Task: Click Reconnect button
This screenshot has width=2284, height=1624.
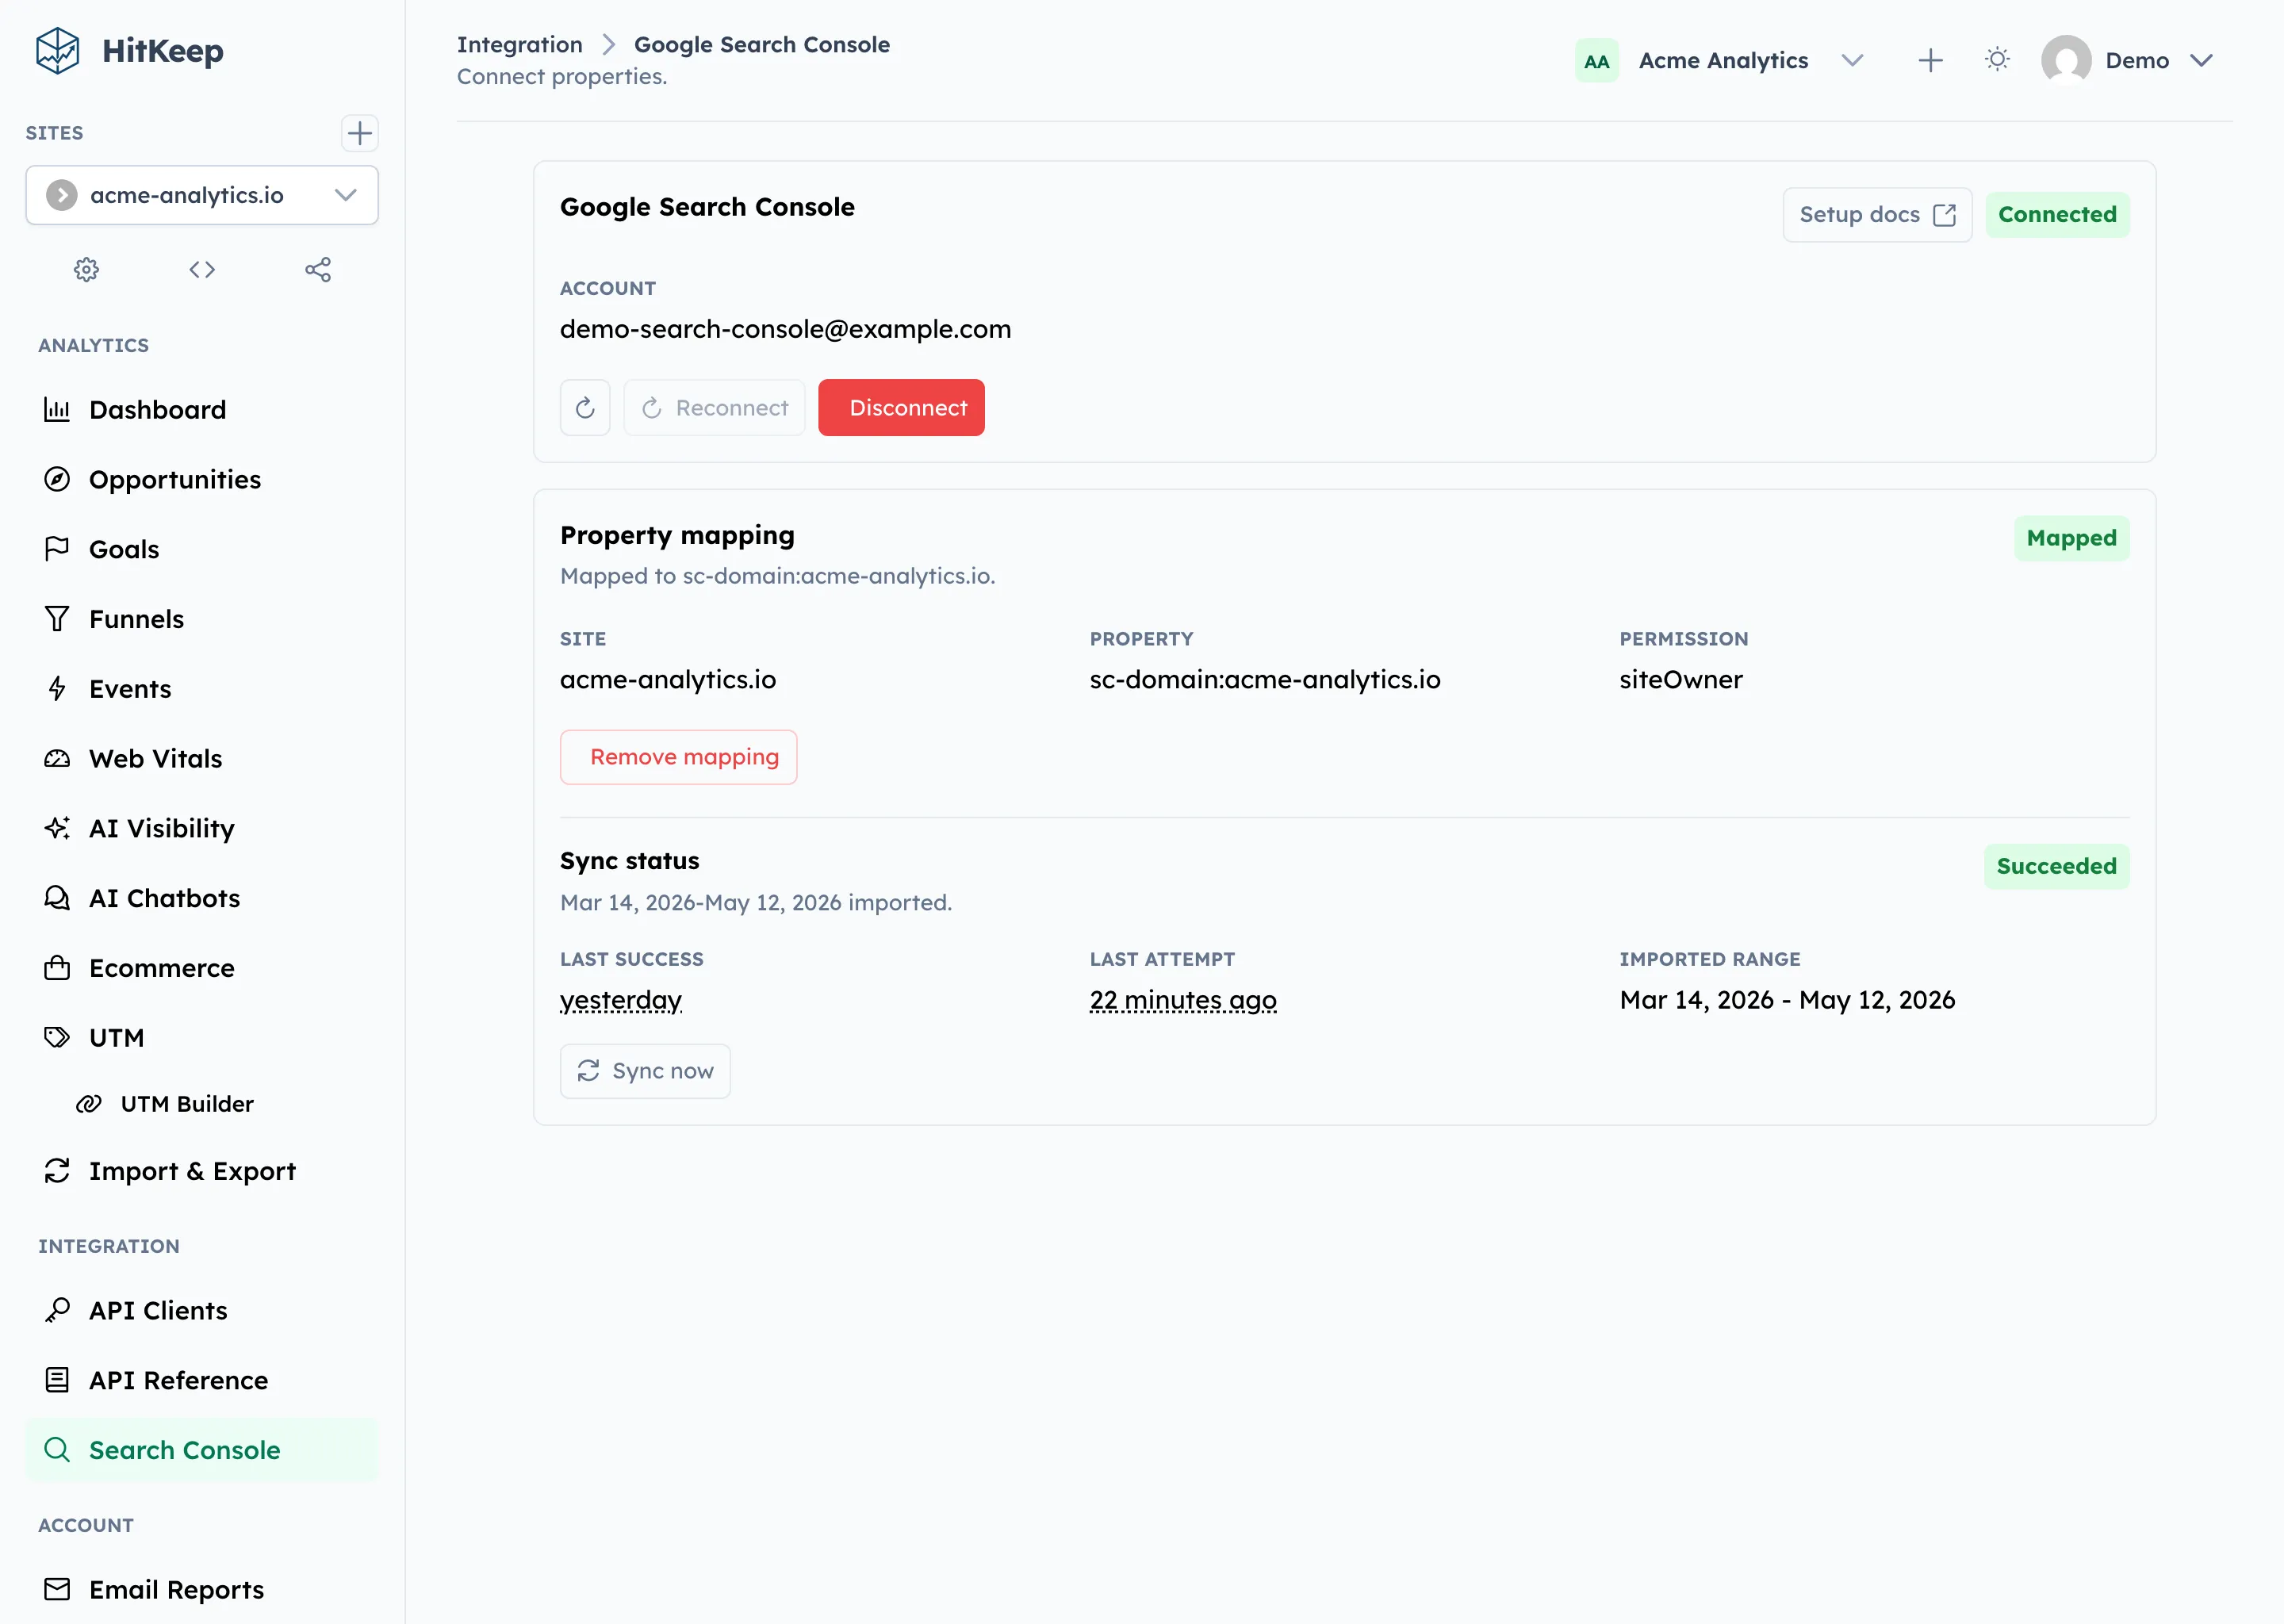Action: click(714, 408)
